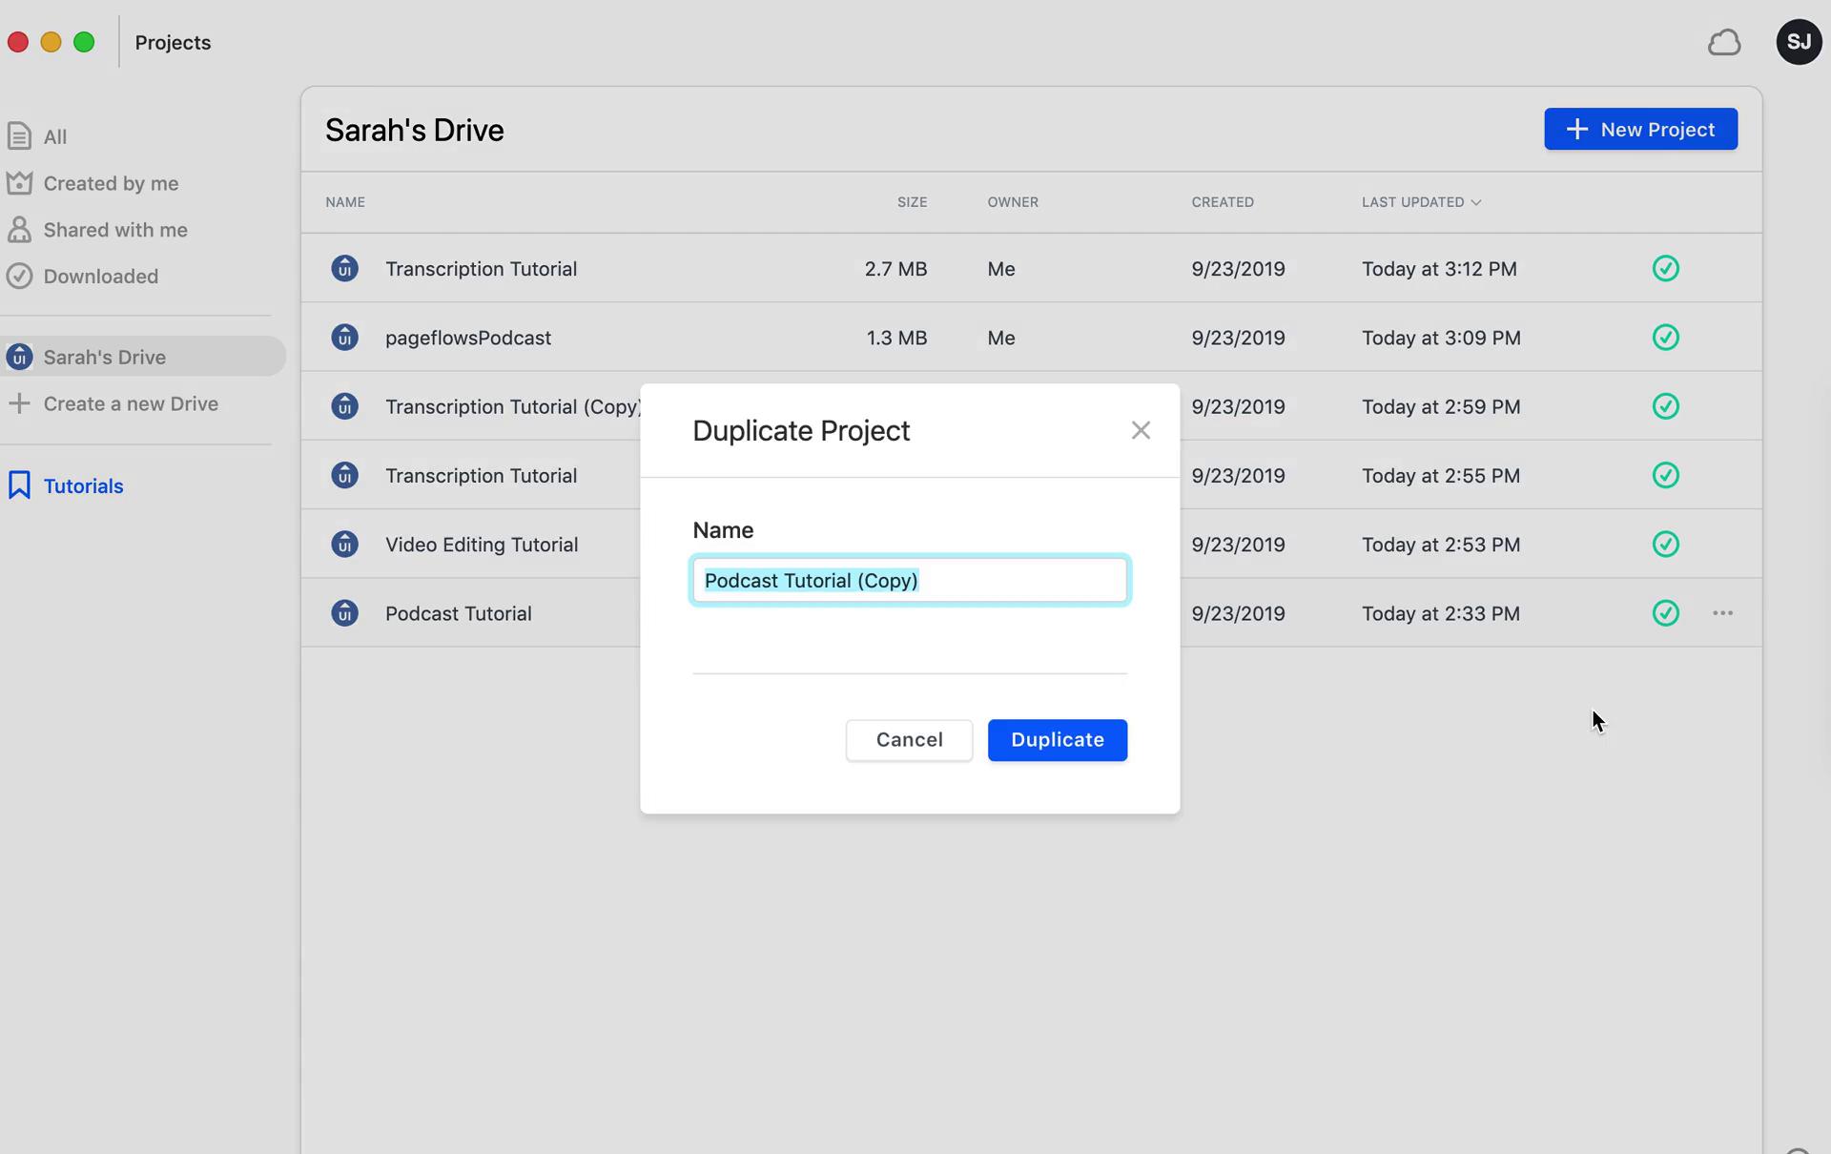Click synced checkmark for 2:53 PM row

pyautogui.click(x=1665, y=545)
